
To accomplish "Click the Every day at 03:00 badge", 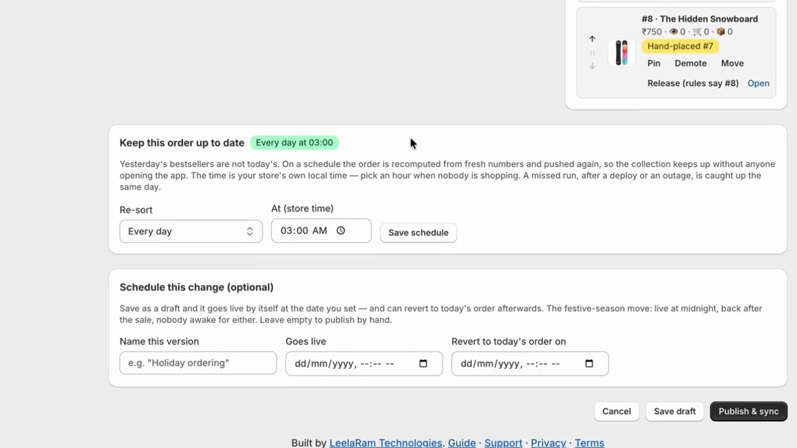I will point(294,143).
